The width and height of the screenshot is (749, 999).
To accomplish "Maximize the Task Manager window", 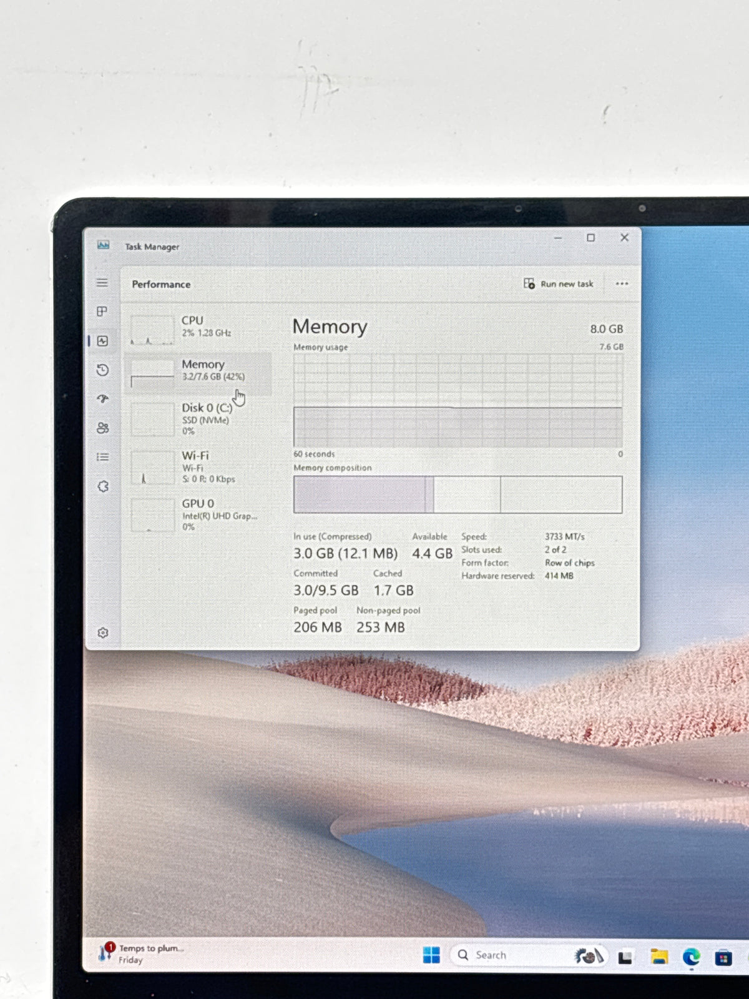I will [x=590, y=238].
